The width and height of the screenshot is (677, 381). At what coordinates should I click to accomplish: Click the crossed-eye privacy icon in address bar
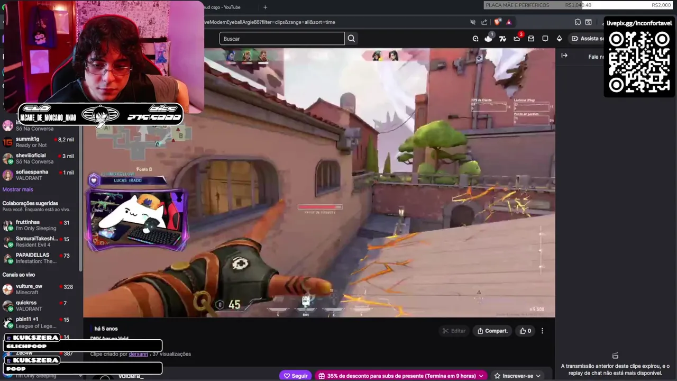point(473,22)
